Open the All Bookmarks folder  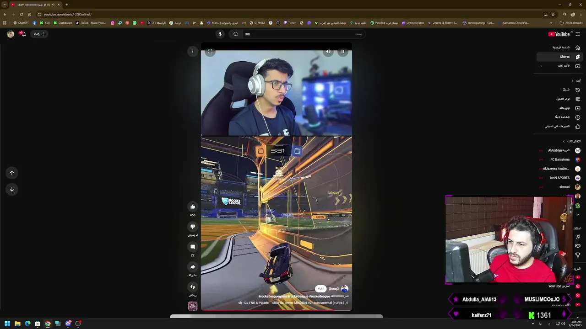point(571,23)
